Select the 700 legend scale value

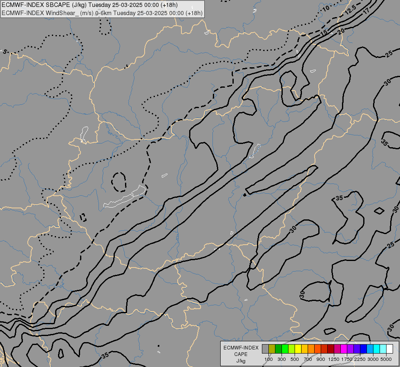(x=308, y=359)
